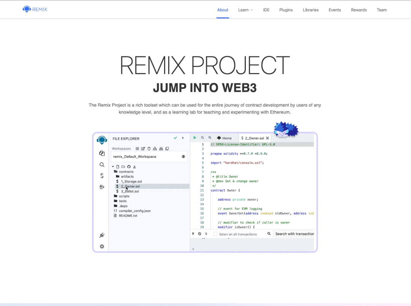Open the settings gear in sidebar
This screenshot has width=411, height=306.
(x=102, y=247)
